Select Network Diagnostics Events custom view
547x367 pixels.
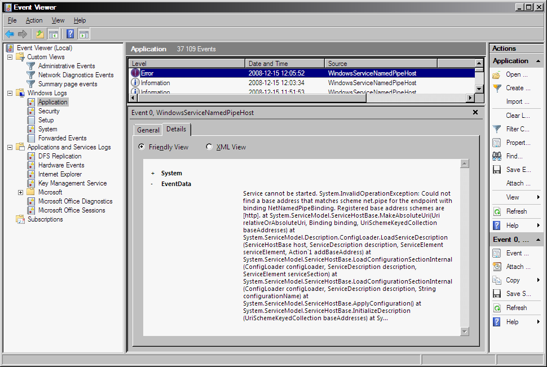pos(76,75)
